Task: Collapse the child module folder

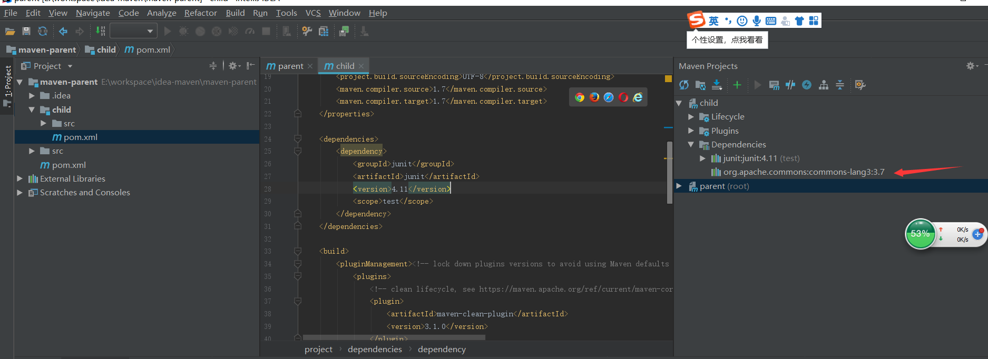Action: tap(32, 109)
